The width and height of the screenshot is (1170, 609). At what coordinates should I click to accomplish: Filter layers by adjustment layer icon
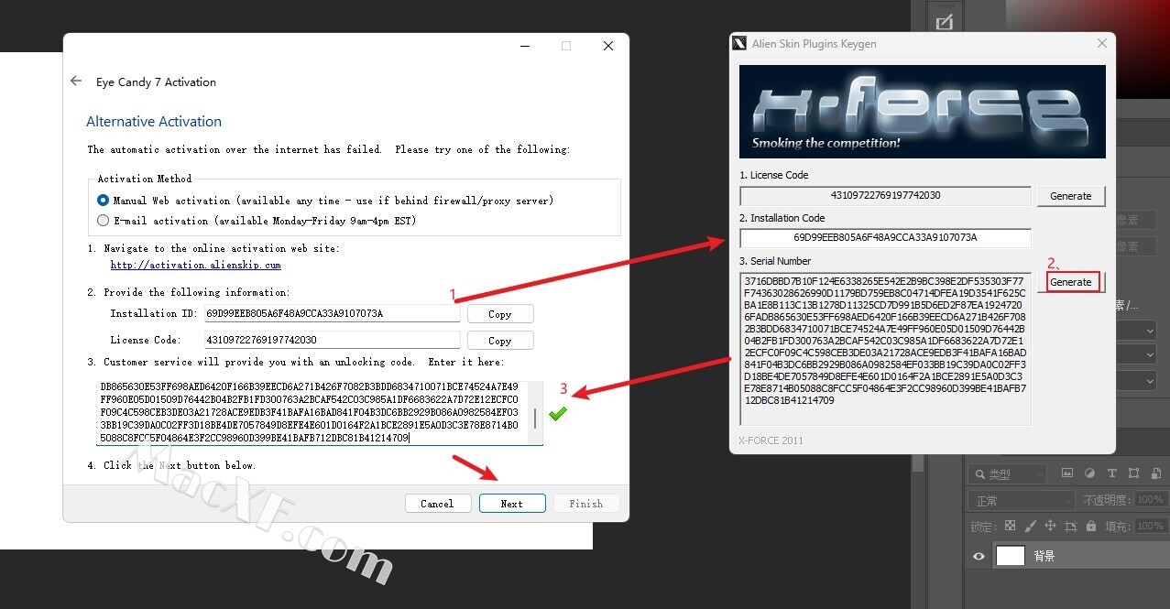tap(1089, 473)
